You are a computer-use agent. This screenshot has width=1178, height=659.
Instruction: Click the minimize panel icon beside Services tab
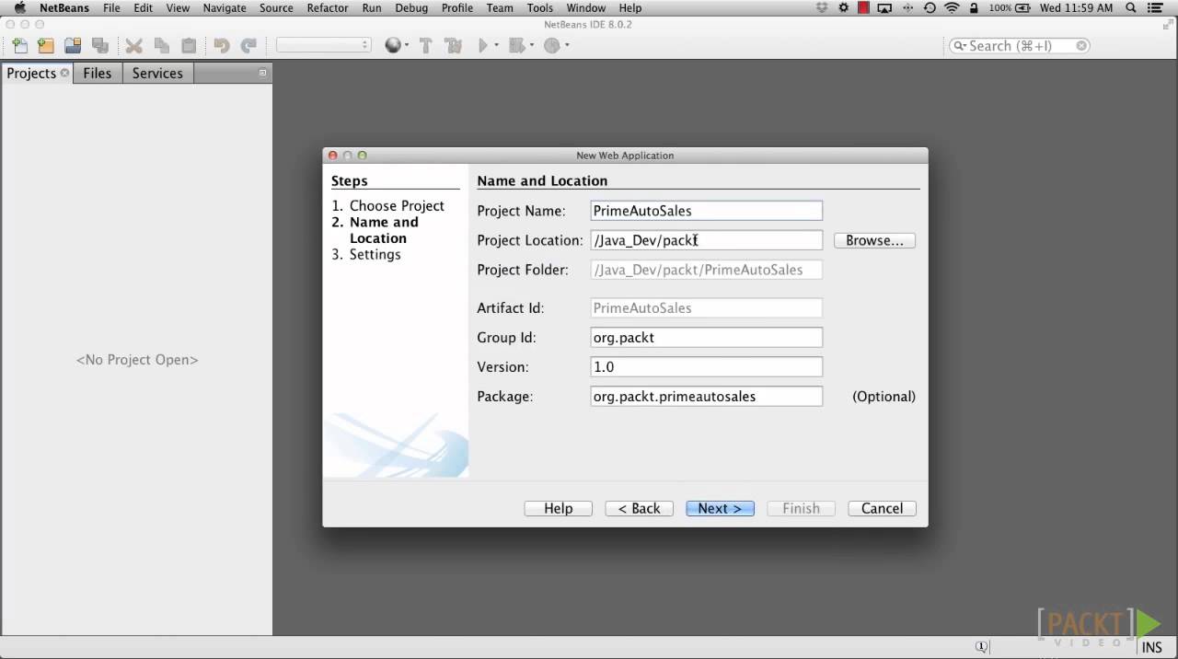[x=262, y=73]
